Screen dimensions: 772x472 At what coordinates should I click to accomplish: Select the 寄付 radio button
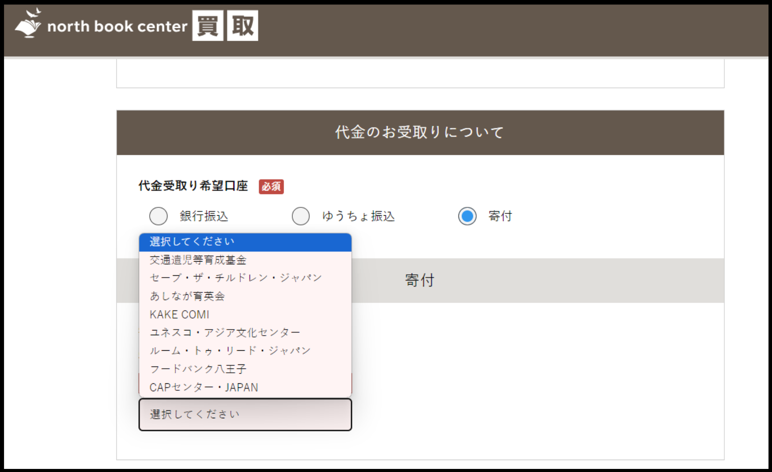coord(467,216)
